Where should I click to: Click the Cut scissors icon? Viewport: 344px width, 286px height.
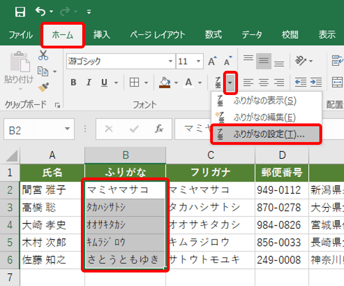pyautogui.click(x=43, y=55)
